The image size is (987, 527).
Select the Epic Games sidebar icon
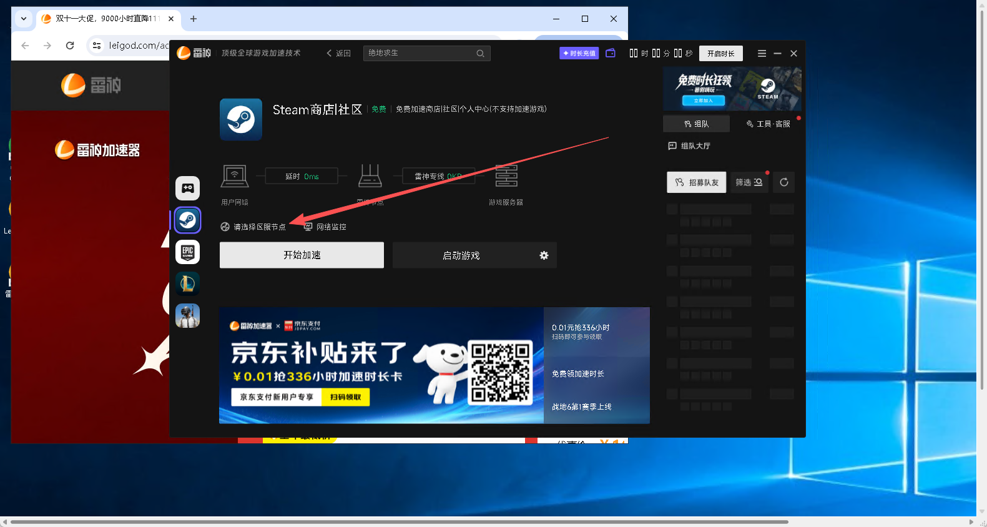[x=187, y=252]
